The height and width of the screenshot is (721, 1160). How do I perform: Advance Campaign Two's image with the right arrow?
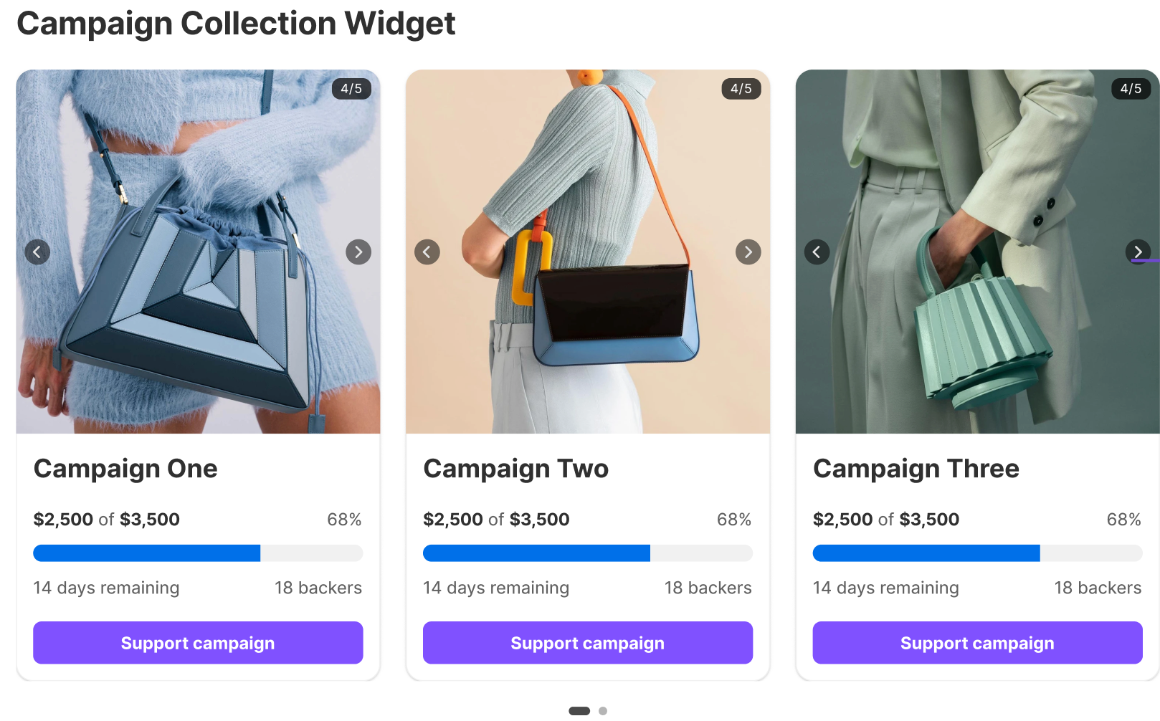[748, 252]
